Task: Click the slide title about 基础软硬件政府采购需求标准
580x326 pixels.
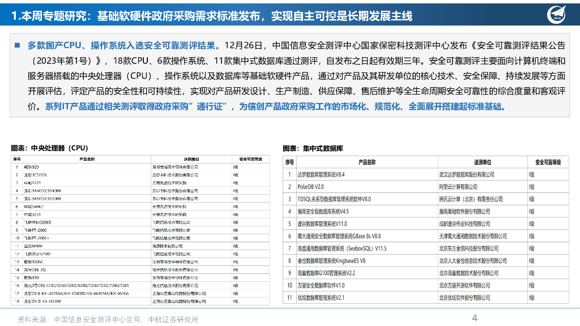Action: pyautogui.click(x=212, y=16)
